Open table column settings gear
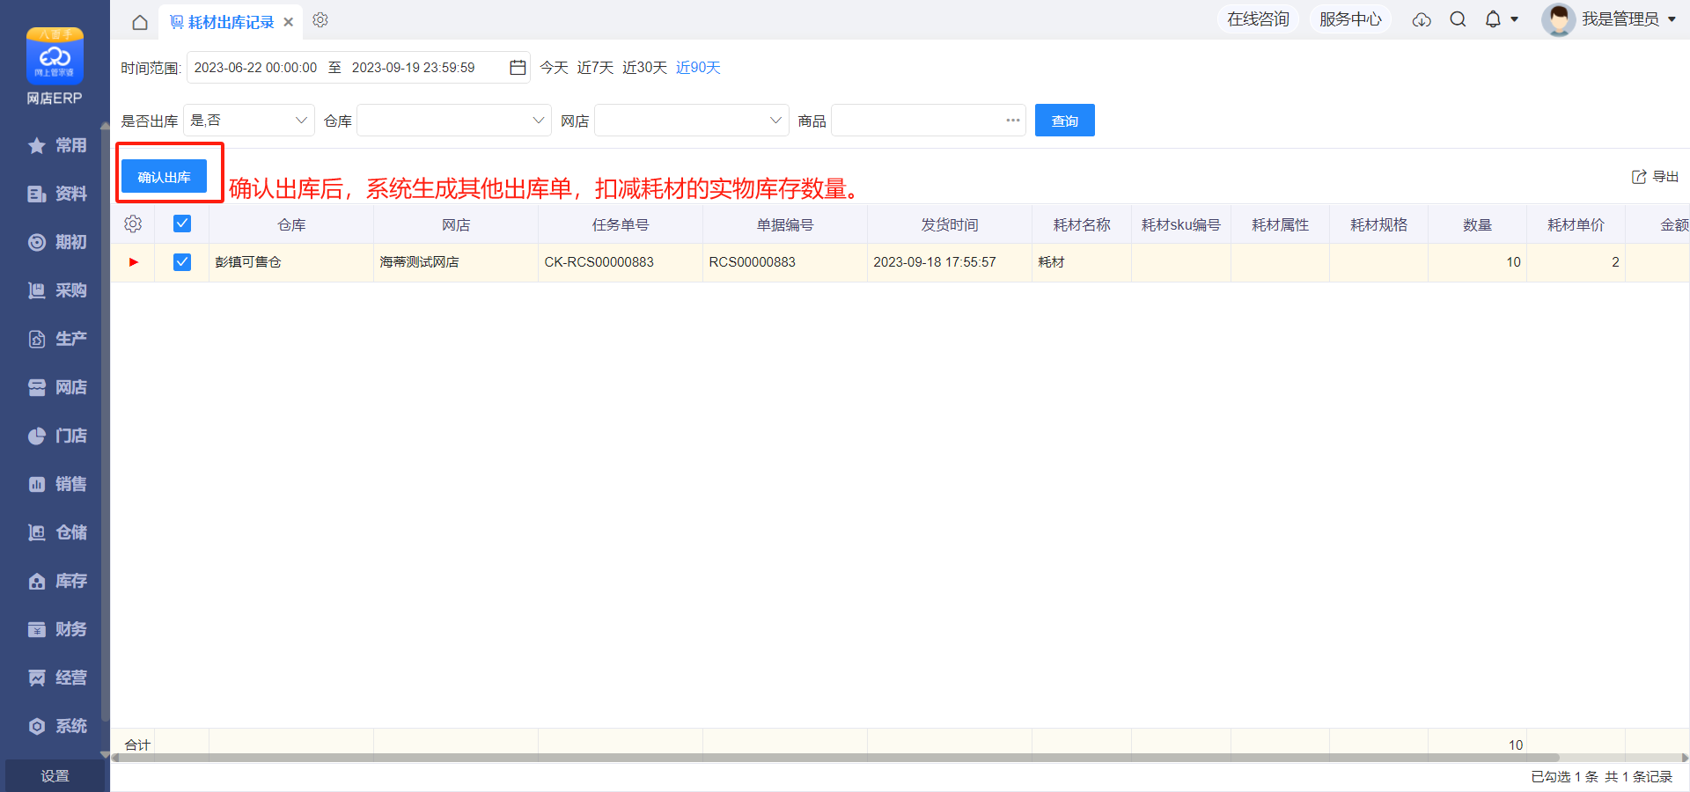The image size is (1690, 792). pos(133,224)
